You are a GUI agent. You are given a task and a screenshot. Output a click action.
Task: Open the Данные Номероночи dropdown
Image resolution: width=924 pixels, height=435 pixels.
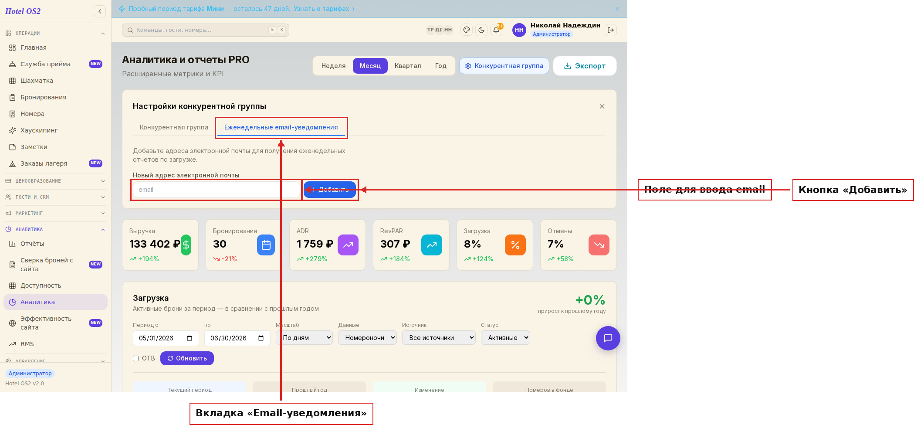click(x=367, y=338)
